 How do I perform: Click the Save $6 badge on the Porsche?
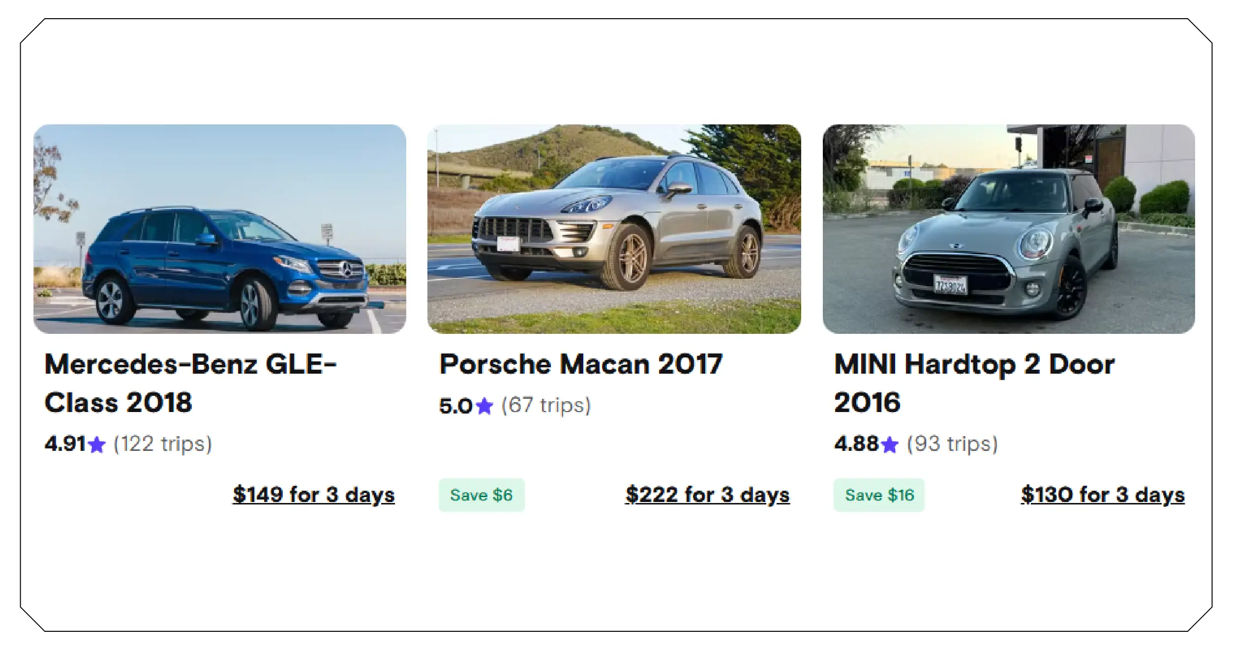click(x=481, y=495)
